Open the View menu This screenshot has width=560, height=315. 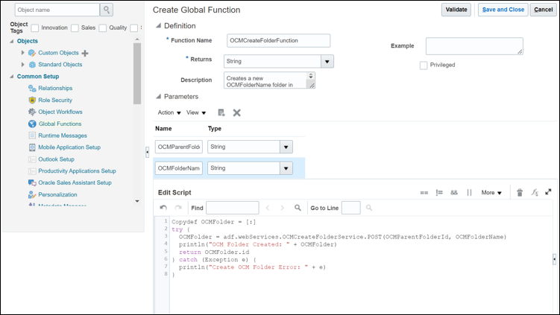click(196, 112)
